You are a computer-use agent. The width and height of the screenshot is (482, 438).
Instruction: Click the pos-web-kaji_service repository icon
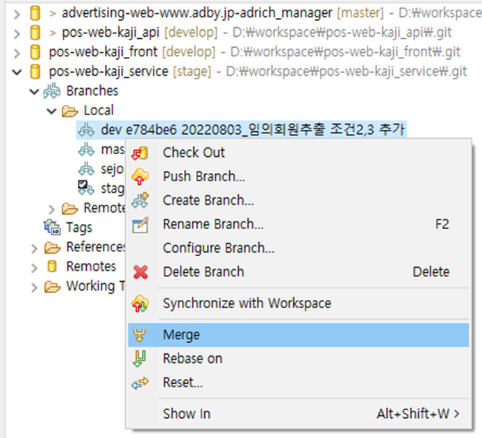(35, 71)
